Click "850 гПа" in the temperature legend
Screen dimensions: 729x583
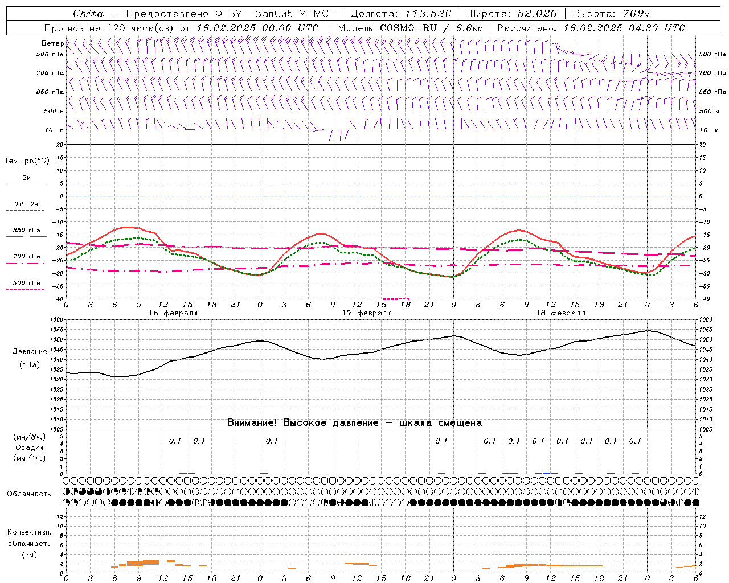click(27, 231)
